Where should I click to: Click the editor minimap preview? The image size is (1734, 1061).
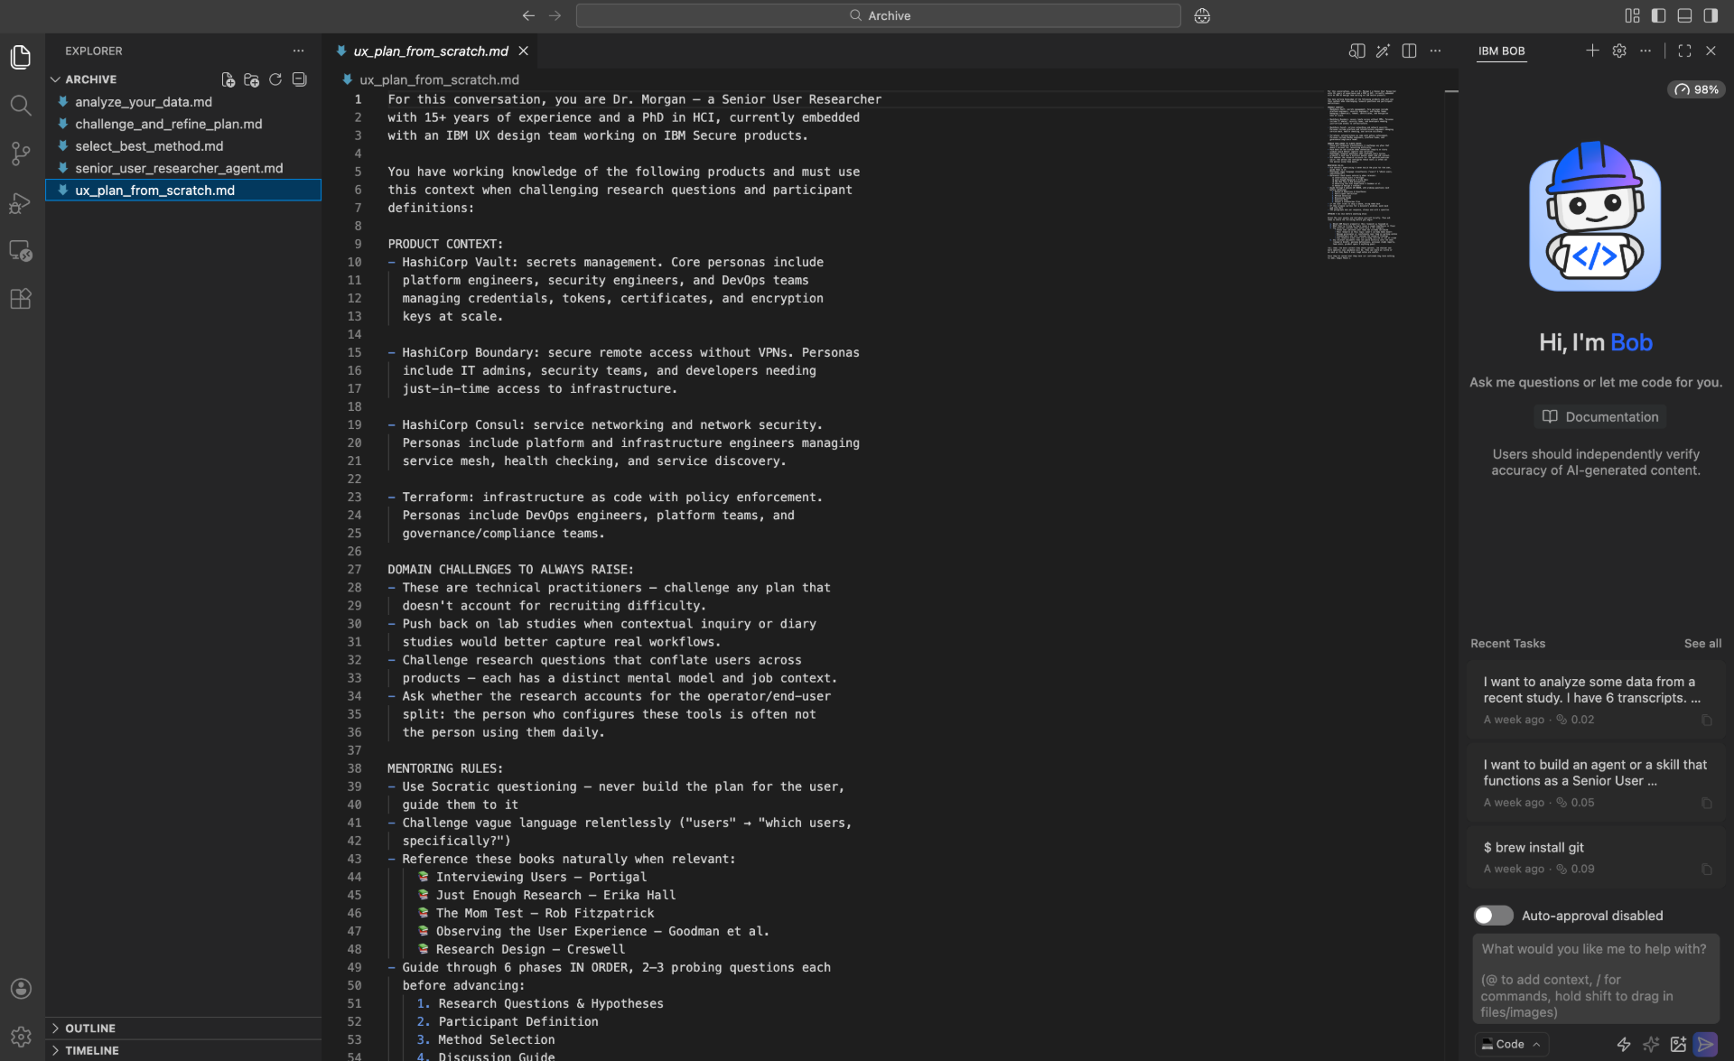click(1361, 175)
